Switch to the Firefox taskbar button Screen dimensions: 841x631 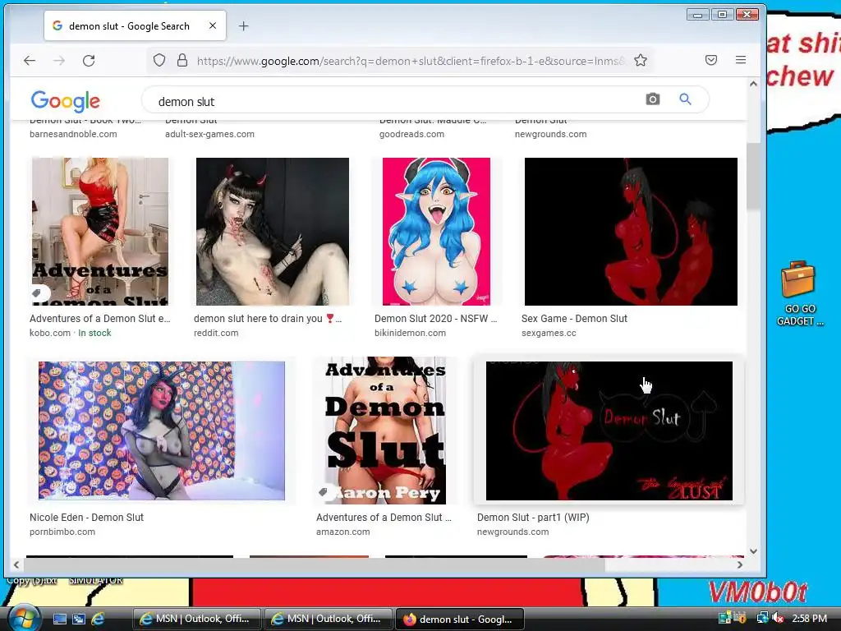pos(459,619)
